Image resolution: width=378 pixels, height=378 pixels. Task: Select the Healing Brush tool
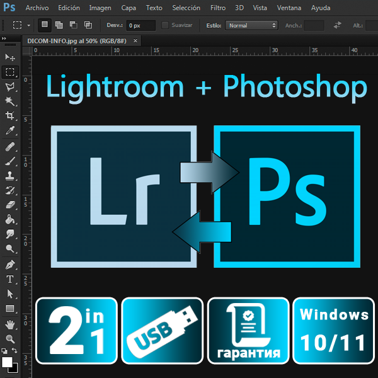coord(10,147)
